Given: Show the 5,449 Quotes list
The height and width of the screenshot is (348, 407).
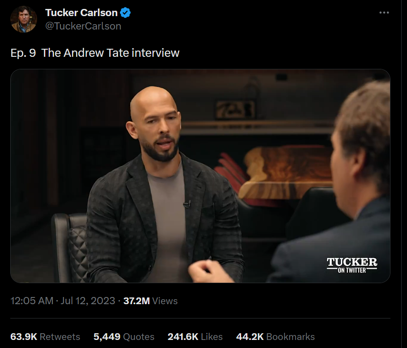Looking at the screenshot, I should click(124, 336).
